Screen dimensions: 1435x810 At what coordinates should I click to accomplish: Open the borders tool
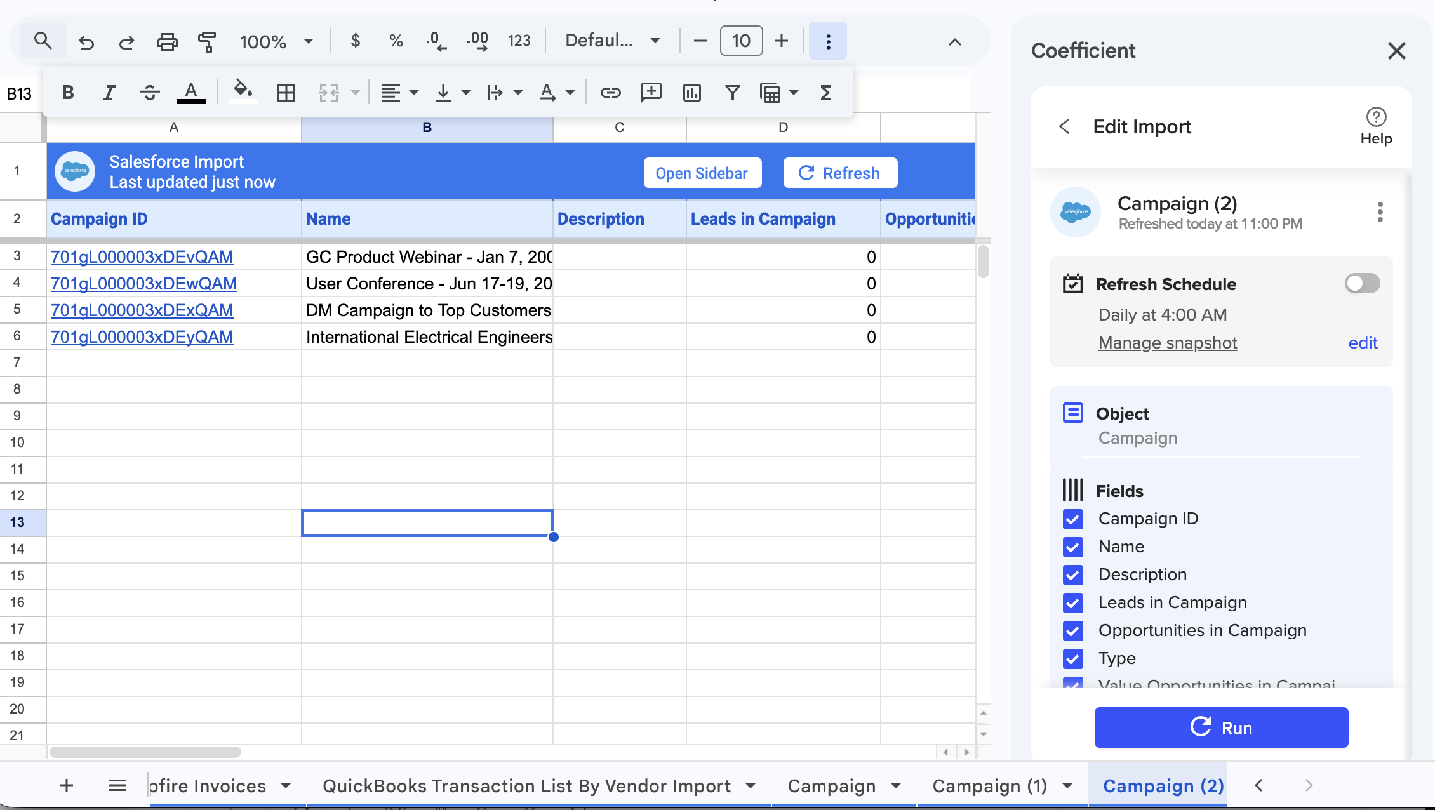pos(286,93)
